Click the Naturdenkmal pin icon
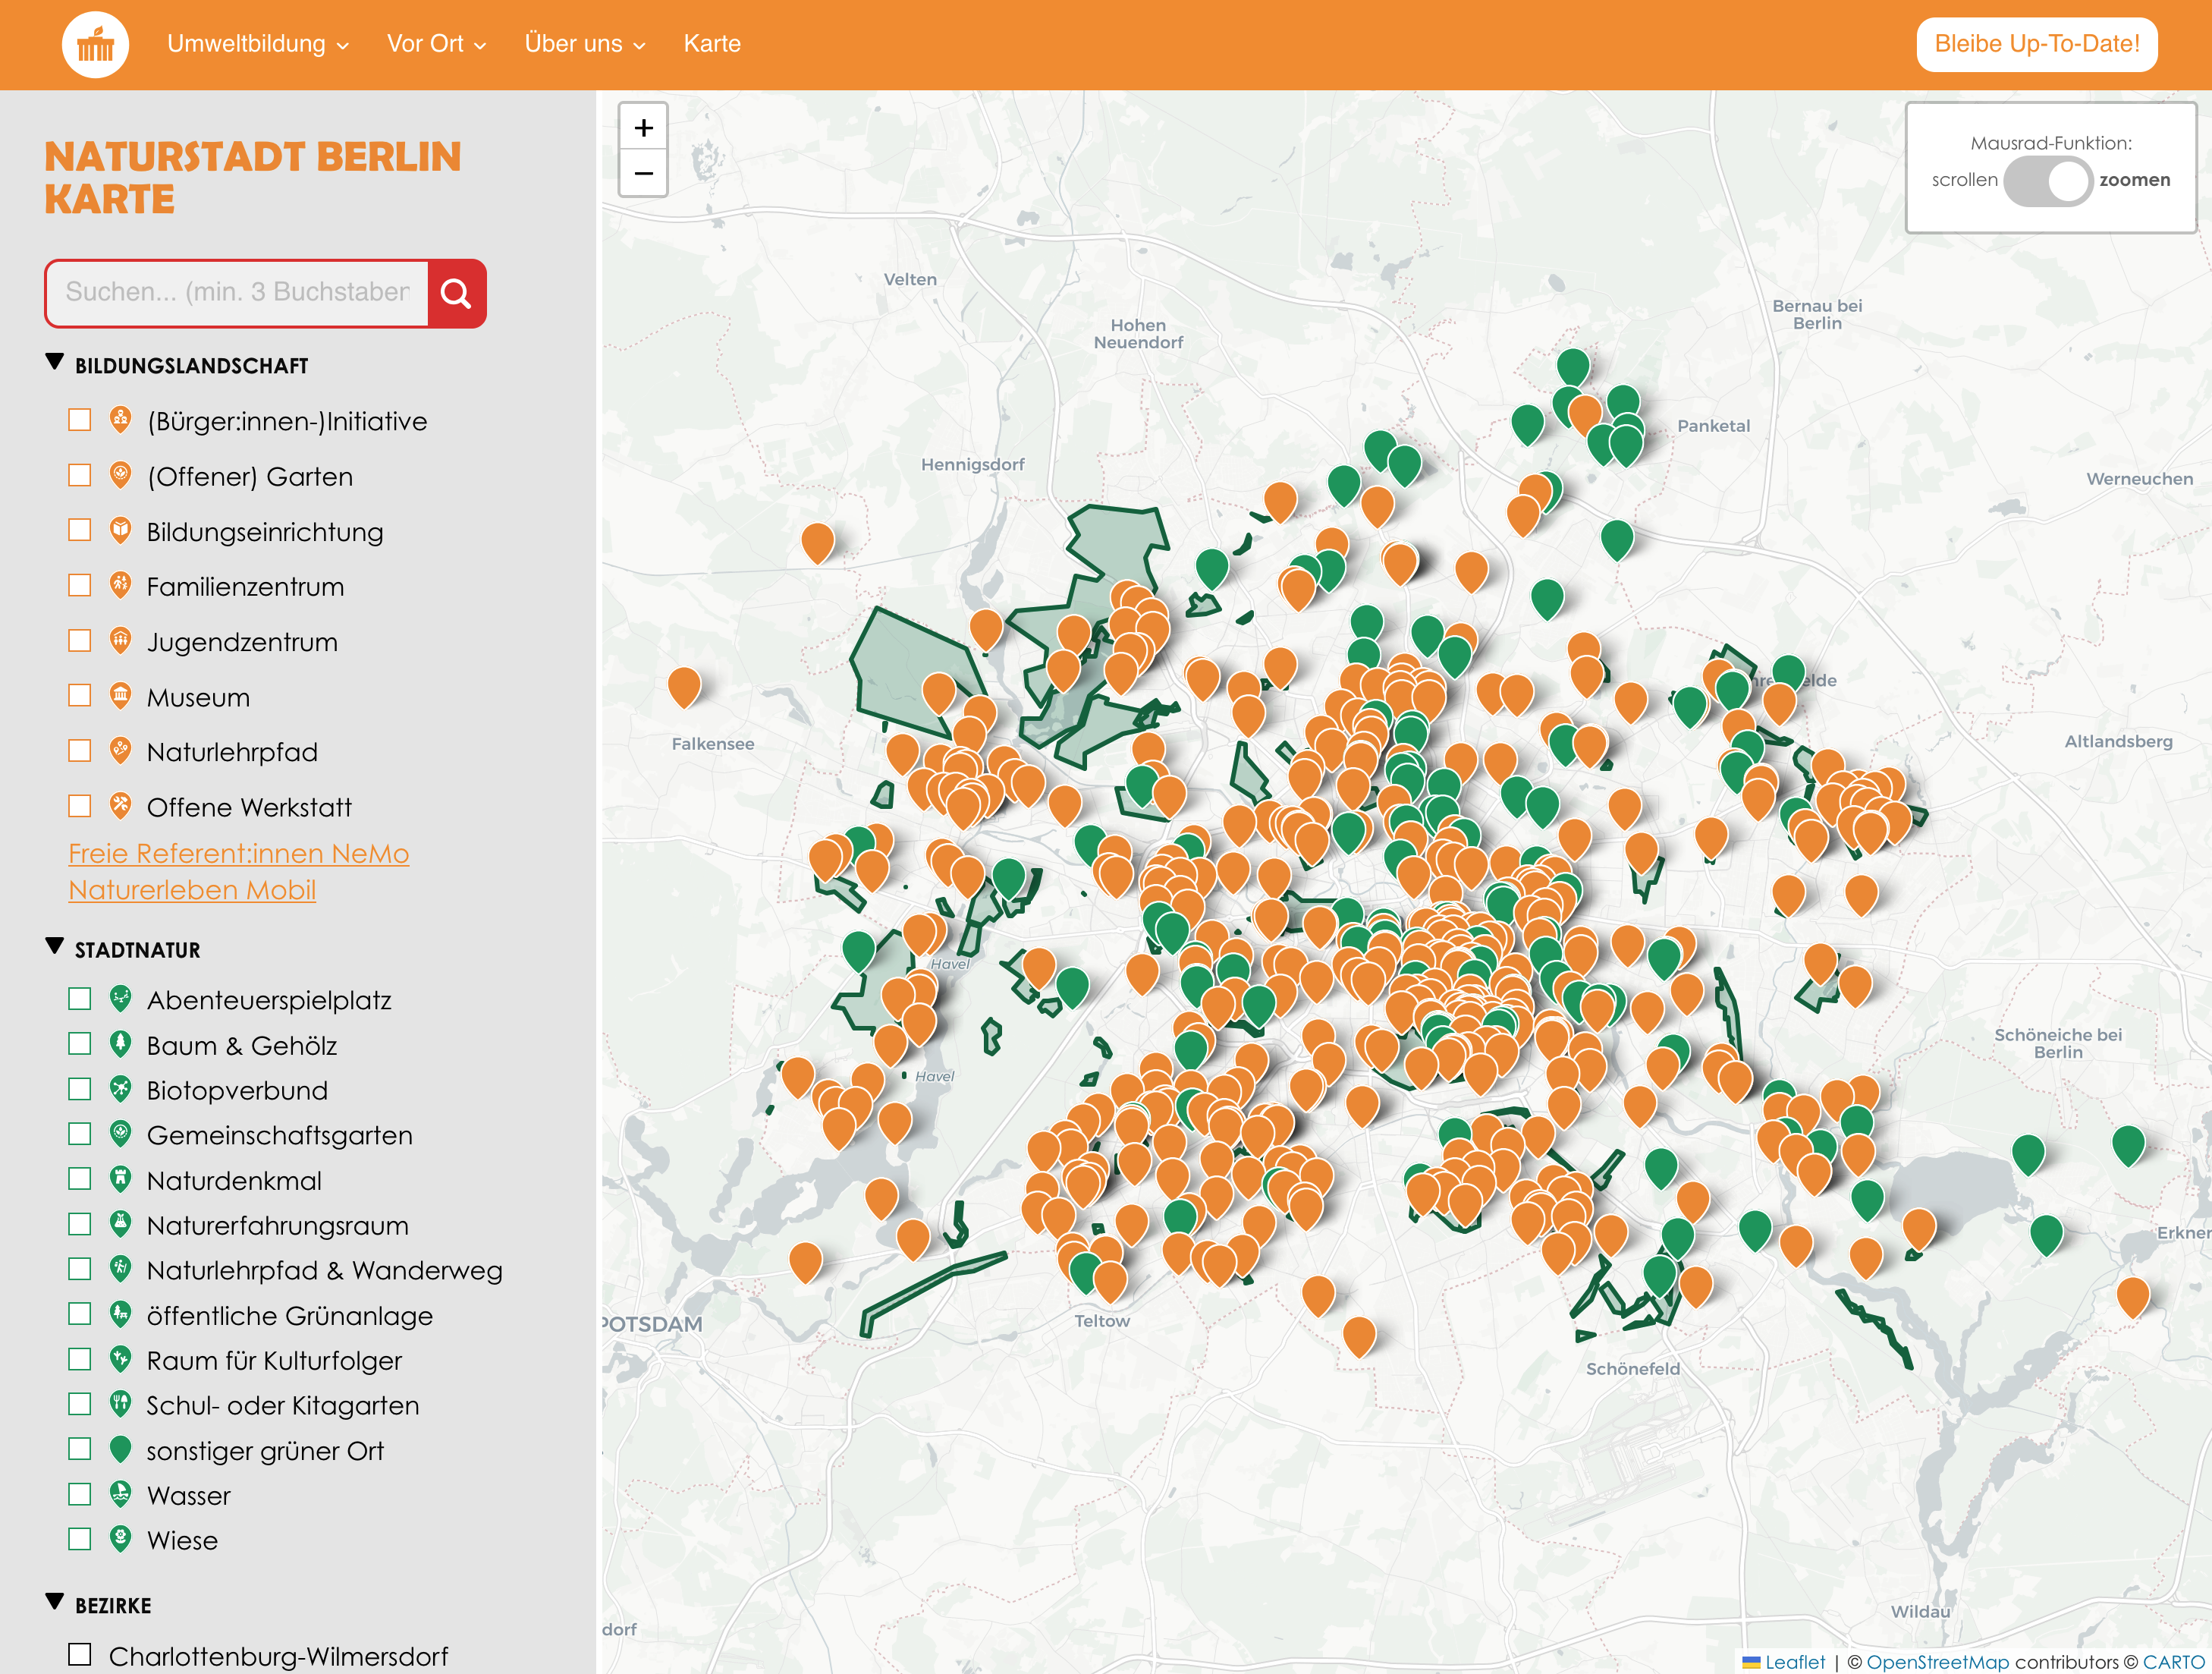The width and height of the screenshot is (2212, 1674). 120,1178
